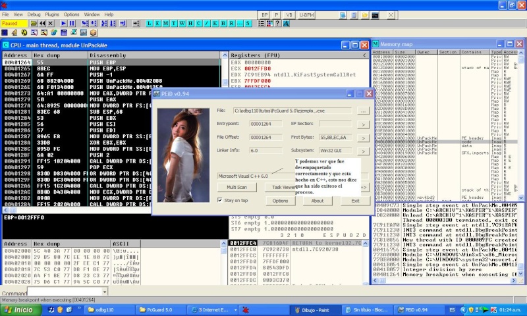Open the View menu
Viewport: 527px width, 316px height.
click(x=18, y=14)
